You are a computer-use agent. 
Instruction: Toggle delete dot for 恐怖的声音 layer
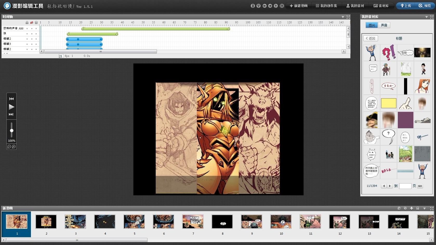click(36, 29)
